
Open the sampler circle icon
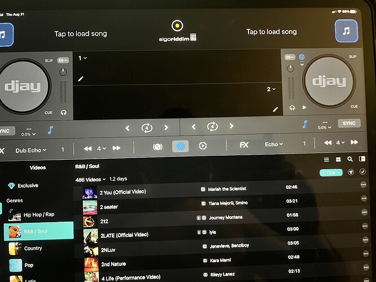(203, 146)
